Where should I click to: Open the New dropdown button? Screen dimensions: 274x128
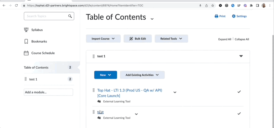pyautogui.click(x=106, y=75)
